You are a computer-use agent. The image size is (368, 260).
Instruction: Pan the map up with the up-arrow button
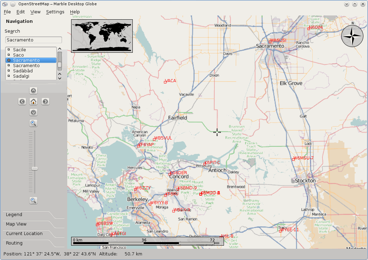pyautogui.click(x=33, y=91)
